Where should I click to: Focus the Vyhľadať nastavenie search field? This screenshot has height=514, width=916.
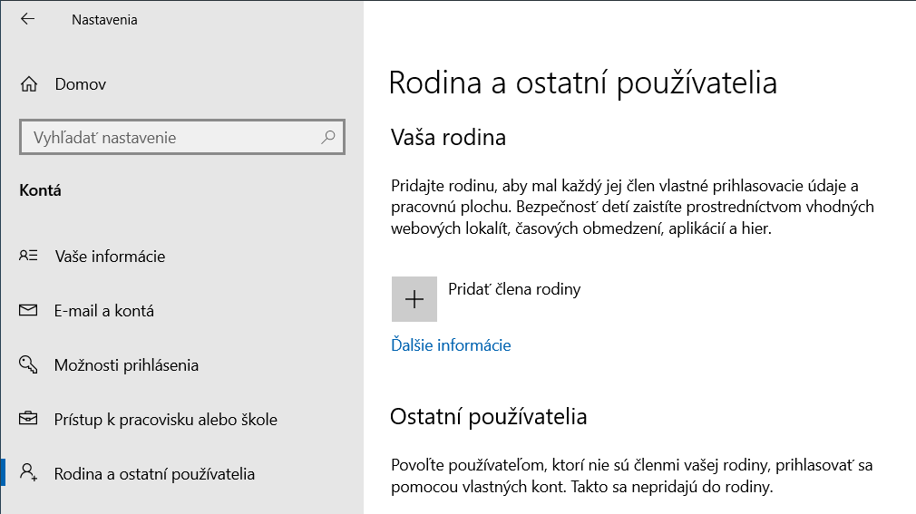pos(172,138)
